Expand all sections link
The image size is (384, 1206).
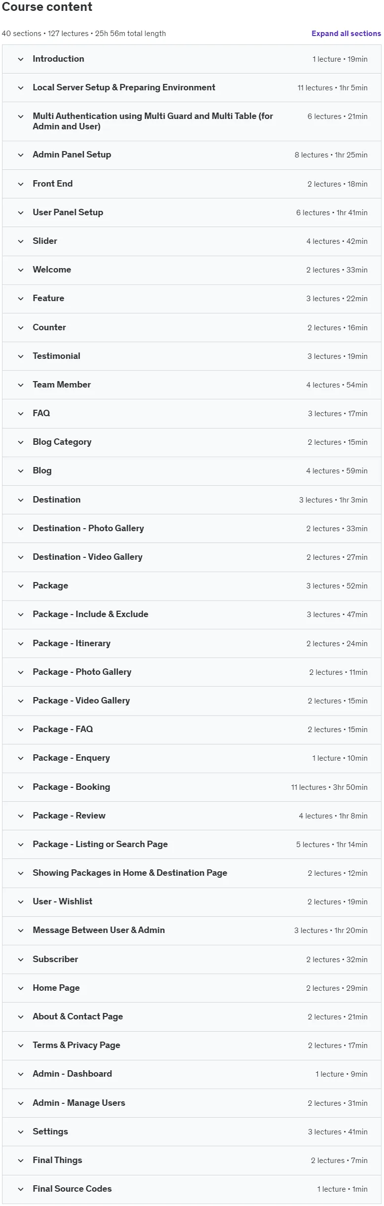346,34
